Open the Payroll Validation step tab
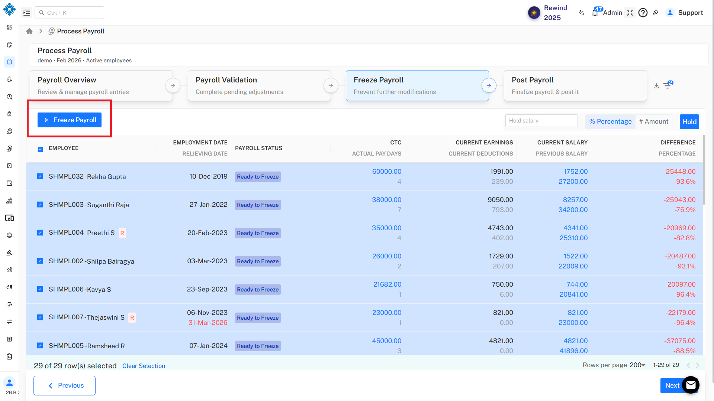 point(259,85)
